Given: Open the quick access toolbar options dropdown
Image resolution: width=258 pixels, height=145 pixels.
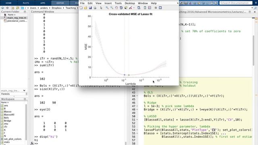Looking at the screenshot, I should [x=256, y=3].
